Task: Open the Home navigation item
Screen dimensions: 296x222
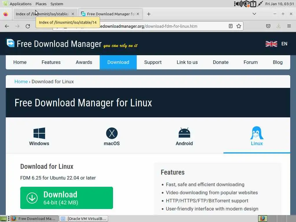Action: click(20, 62)
